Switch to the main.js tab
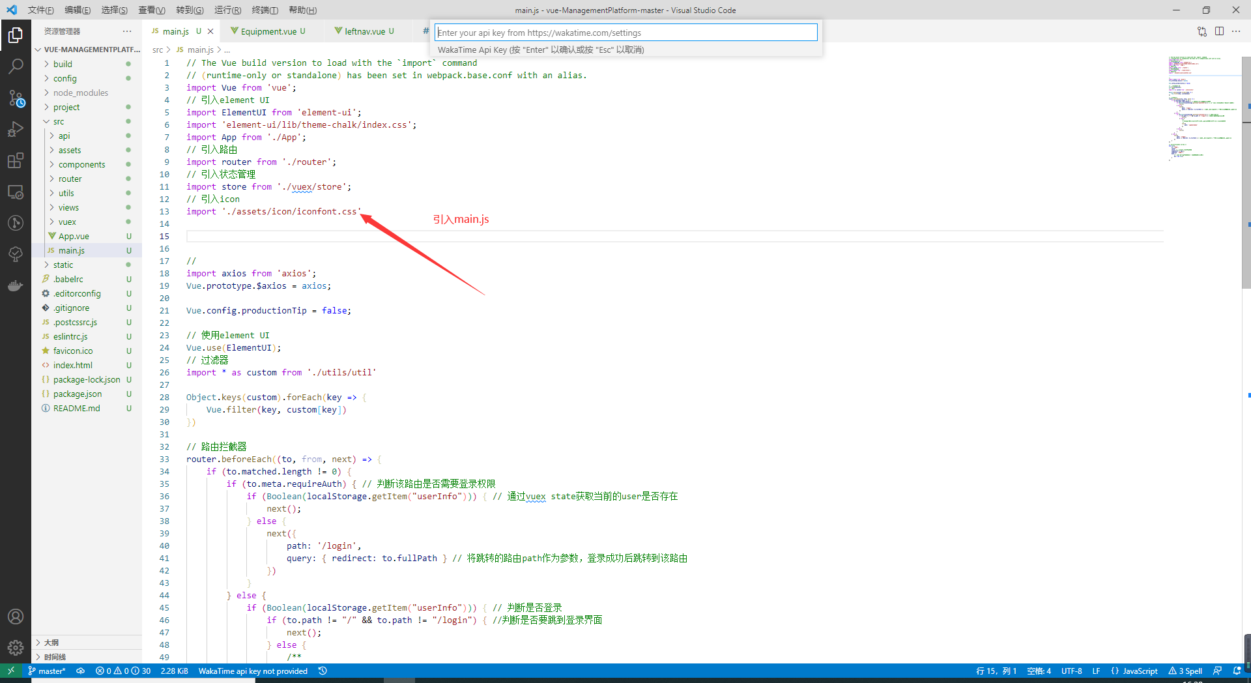This screenshot has width=1251, height=683. (175, 31)
